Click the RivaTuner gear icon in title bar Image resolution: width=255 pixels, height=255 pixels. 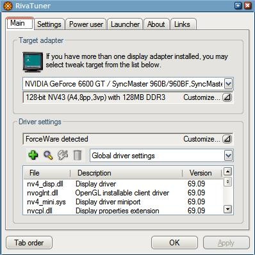coord(8,6)
